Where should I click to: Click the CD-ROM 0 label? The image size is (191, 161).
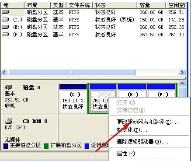point(35,121)
